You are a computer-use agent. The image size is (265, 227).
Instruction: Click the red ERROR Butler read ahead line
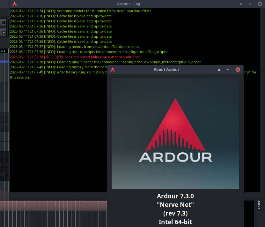(75, 57)
